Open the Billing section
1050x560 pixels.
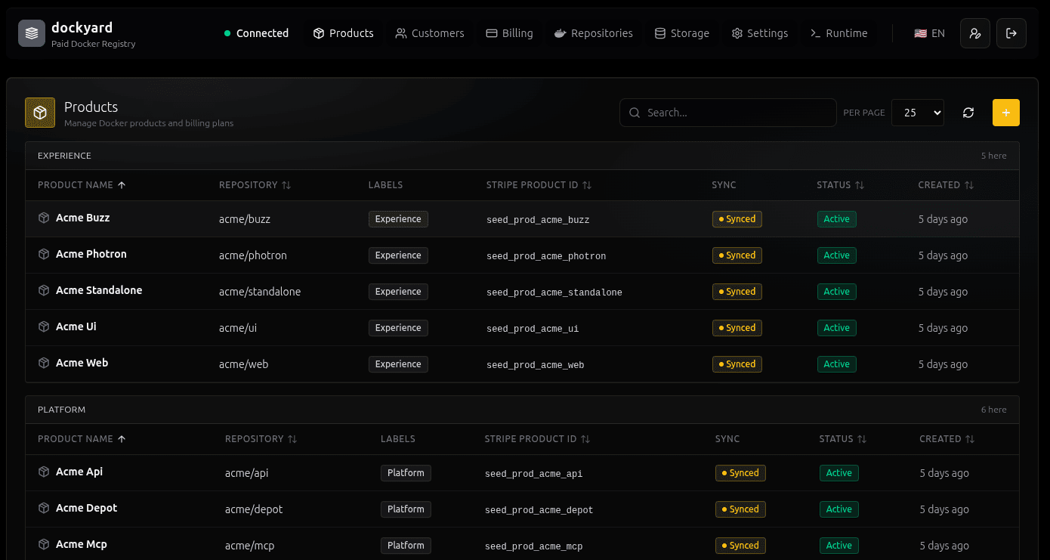509,33
